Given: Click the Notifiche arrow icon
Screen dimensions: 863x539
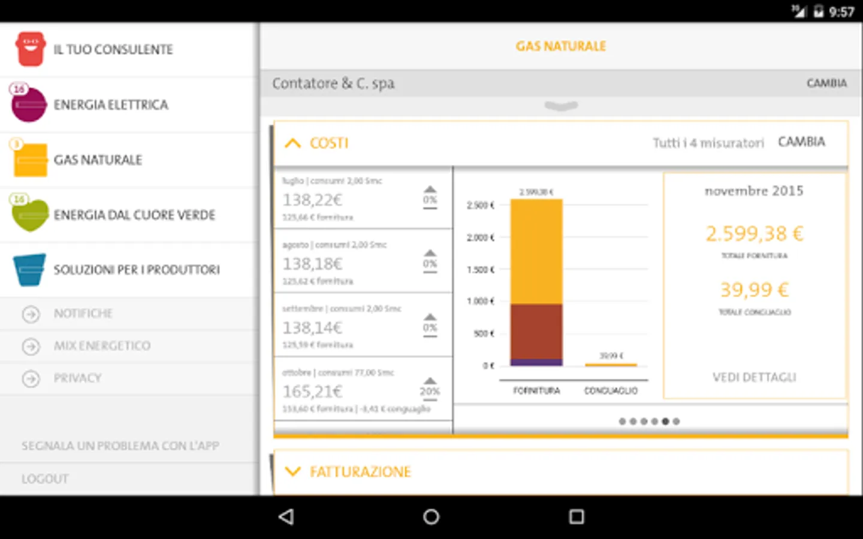Looking at the screenshot, I should [x=31, y=314].
